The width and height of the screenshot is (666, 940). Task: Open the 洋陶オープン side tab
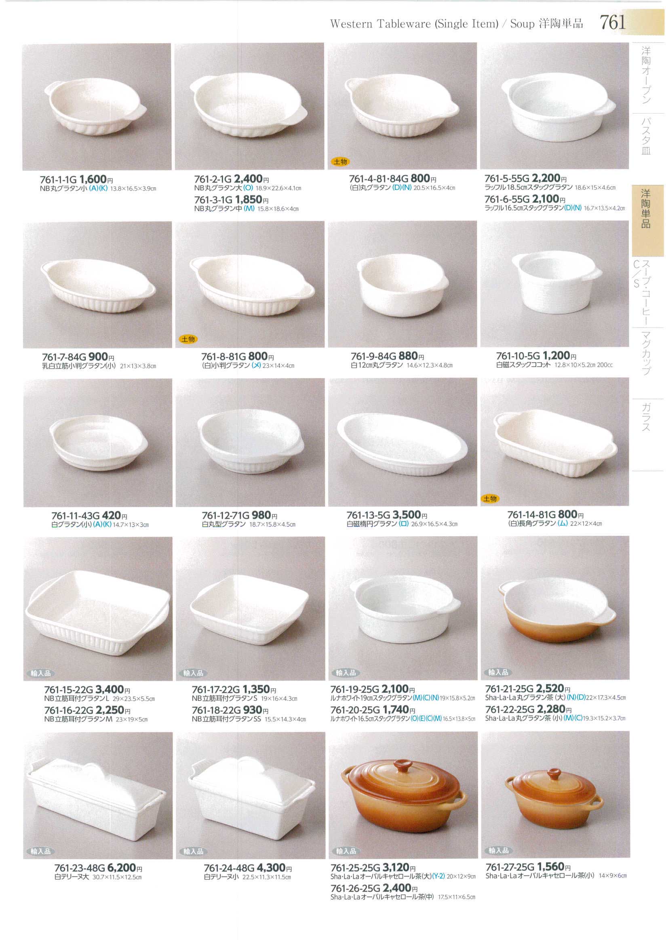pyautogui.click(x=646, y=75)
